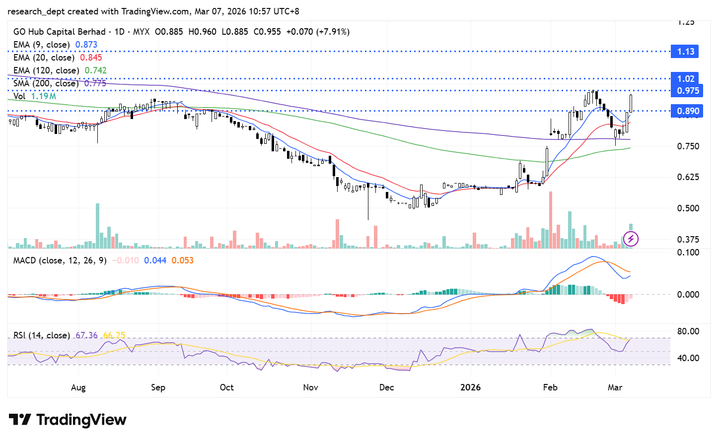Click the 0.975 price level label
The width and height of the screenshot is (718, 442).
click(687, 91)
